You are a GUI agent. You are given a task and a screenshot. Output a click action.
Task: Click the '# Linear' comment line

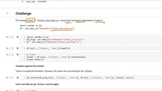tap(31, 55)
